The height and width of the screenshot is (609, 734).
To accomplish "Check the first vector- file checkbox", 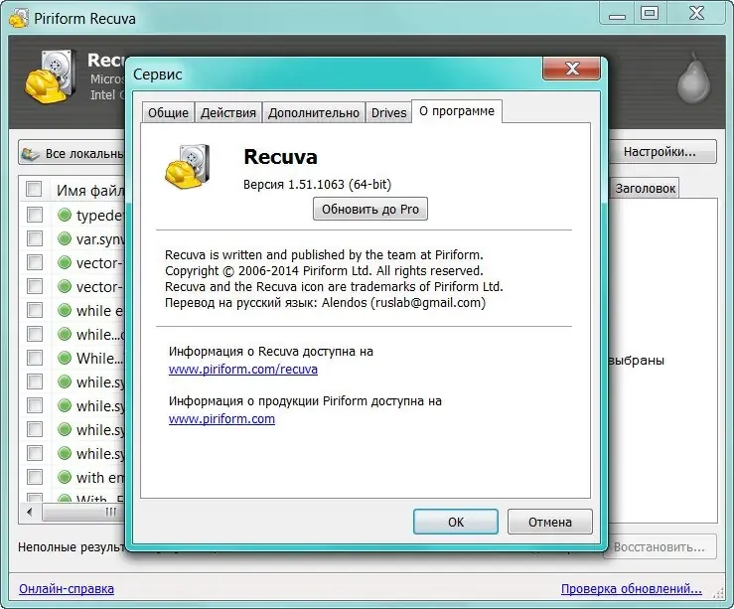I will coord(34,262).
